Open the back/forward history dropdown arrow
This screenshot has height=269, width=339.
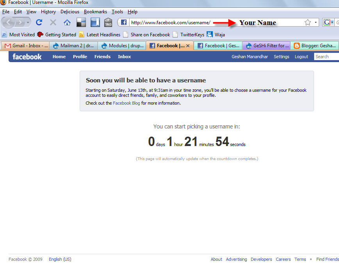(x=28, y=22)
